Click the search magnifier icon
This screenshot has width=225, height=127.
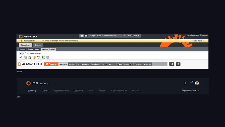point(185,83)
